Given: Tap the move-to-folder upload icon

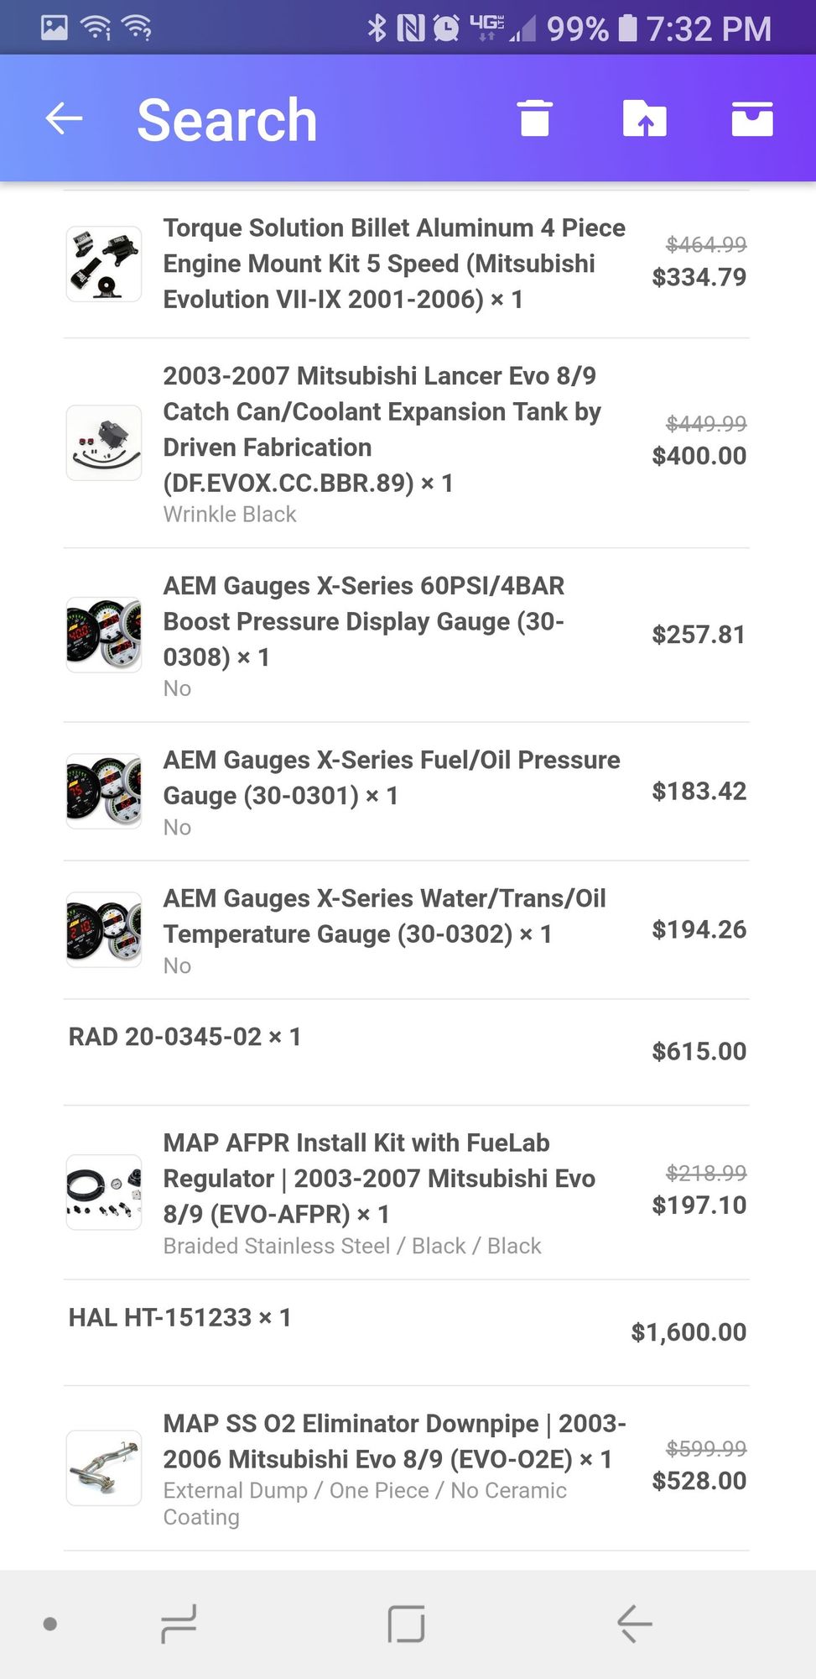Looking at the screenshot, I should [644, 118].
